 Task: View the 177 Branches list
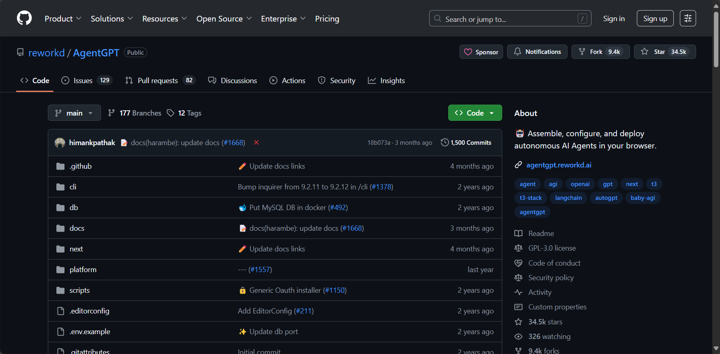coord(134,113)
